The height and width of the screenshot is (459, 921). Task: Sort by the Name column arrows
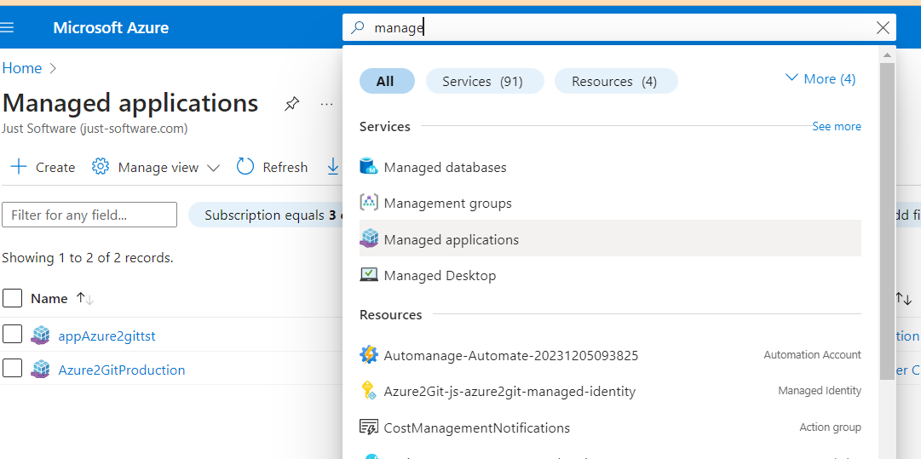pyautogui.click(x=84, y=299)
